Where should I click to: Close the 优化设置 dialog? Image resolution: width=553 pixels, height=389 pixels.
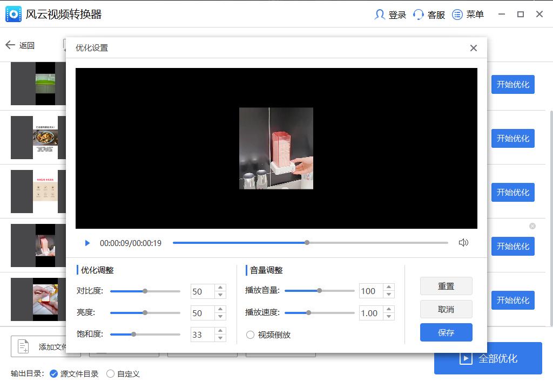tap(474, 47)
